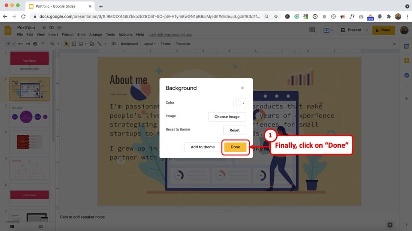The height and width of the screenshot is (231, 412).
Task: Open the Arrange menu
Action: [x=95, y=34]
